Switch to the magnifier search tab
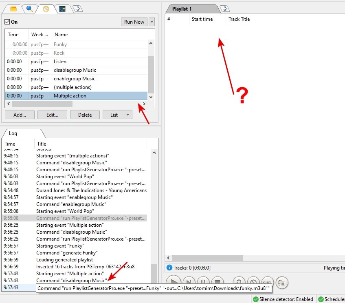 tap(30, 9)
